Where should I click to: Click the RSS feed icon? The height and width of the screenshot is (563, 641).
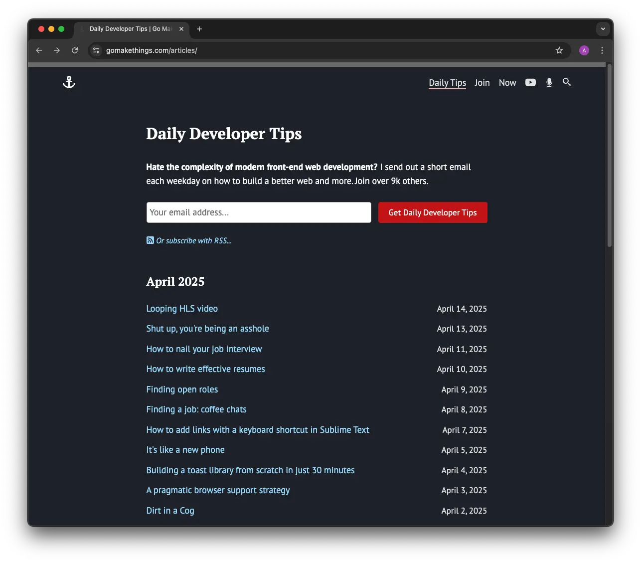pos(150,240)
